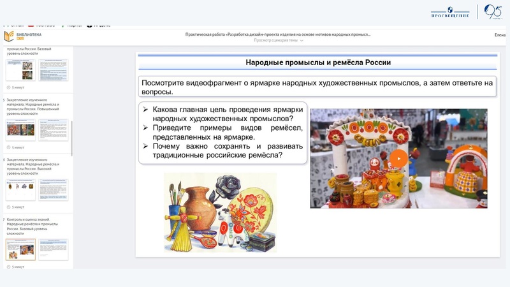Select Контроль и оценка знаний Базовый section
This screenshot has height=287, width=510.
[x=33, y=226]
